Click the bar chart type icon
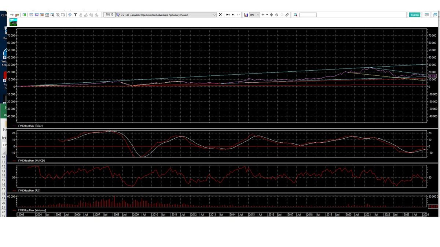The width and height of the screenshot is (440, 247). coord(246,15)
